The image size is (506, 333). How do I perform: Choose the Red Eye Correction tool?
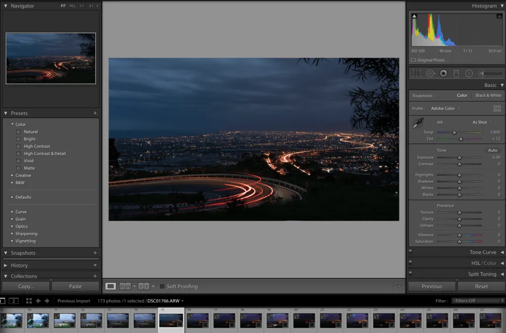[443, 74]
